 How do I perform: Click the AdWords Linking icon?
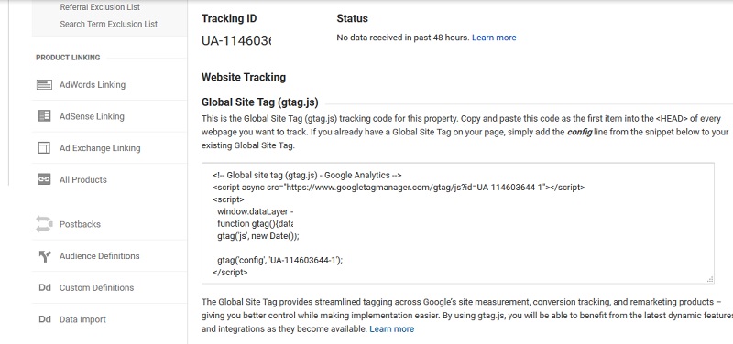coord(44,85)
